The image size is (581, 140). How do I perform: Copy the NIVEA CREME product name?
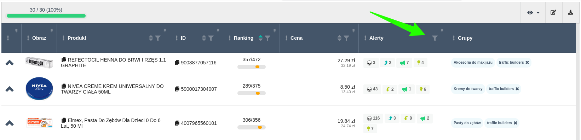[x=64, y=86]
